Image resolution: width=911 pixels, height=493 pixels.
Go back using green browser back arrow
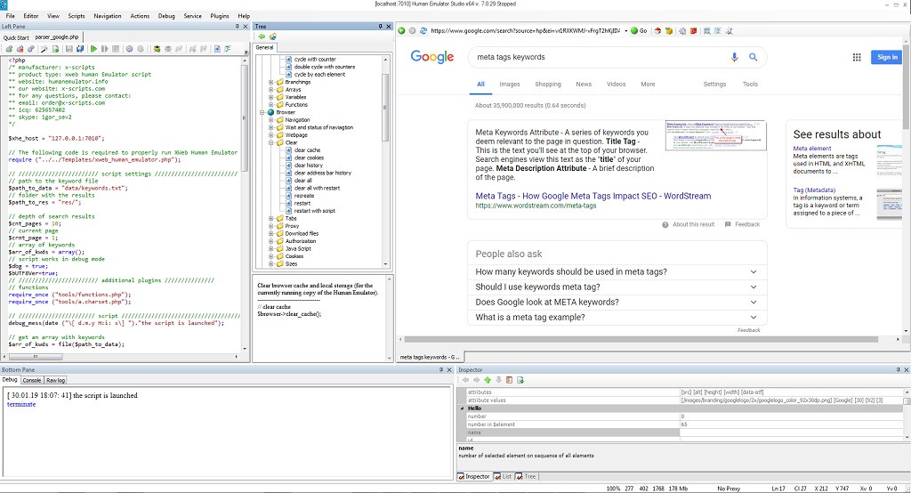(401, 31)
